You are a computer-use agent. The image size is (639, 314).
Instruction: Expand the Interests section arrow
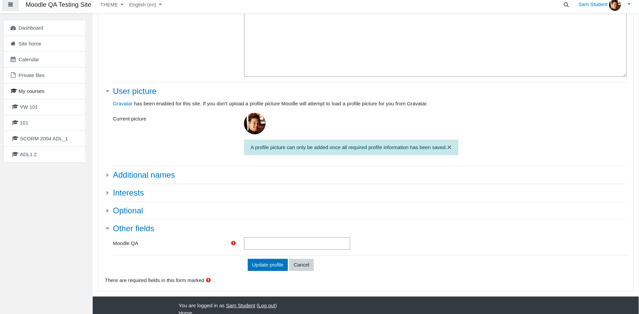tap(108, 193)
